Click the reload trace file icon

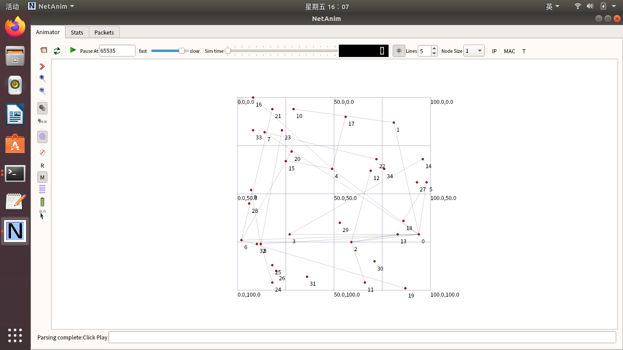[57, 51]
